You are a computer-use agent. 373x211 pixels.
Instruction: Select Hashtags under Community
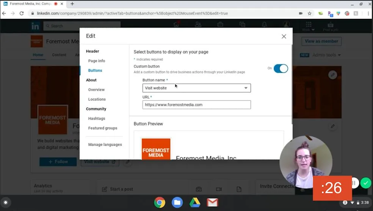pos(97,119)
